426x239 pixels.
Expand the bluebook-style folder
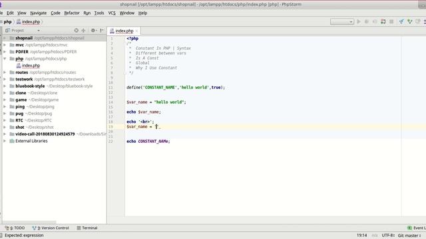coord(5,86)
